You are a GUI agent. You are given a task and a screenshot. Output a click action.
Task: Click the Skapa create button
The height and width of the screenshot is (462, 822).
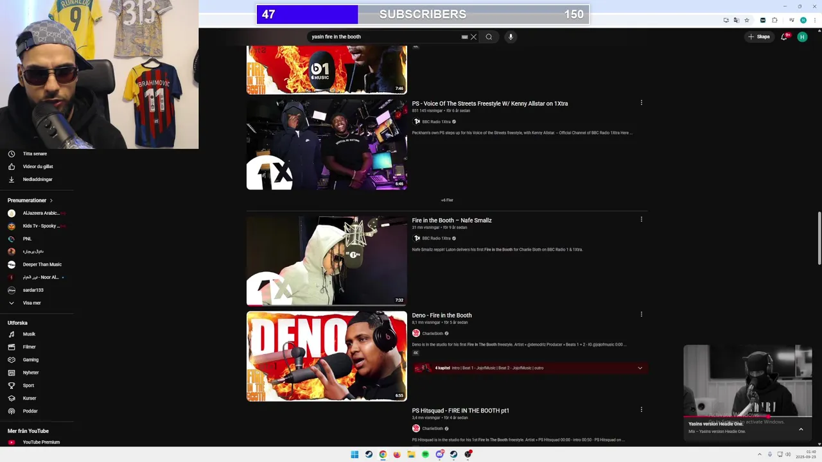[758, 37]
